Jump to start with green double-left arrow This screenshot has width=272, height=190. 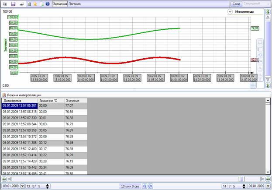(4, 179)
